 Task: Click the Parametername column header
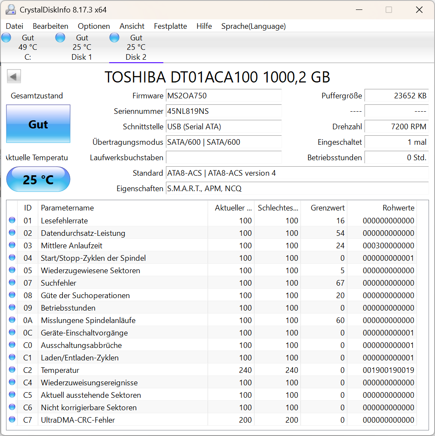click(x=123, y=208)
